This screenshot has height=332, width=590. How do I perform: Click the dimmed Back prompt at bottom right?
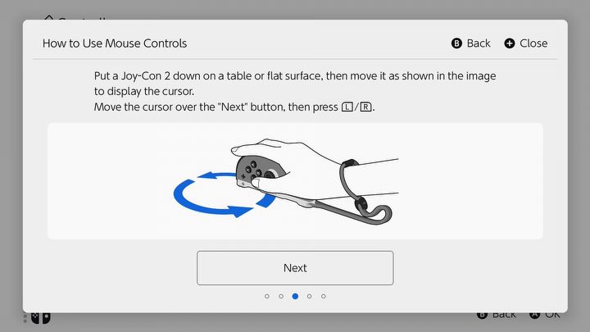(504, 316)
